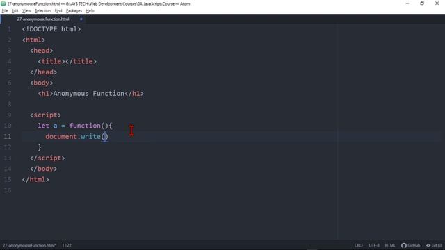The image size is (445, 250).
Task: Click the closing brace on line 12
Action: pyautogui.click(x=40, y=147)
